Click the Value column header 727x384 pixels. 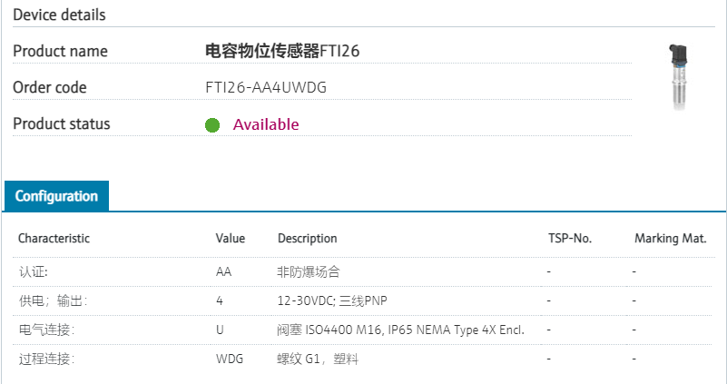(231, 239)
